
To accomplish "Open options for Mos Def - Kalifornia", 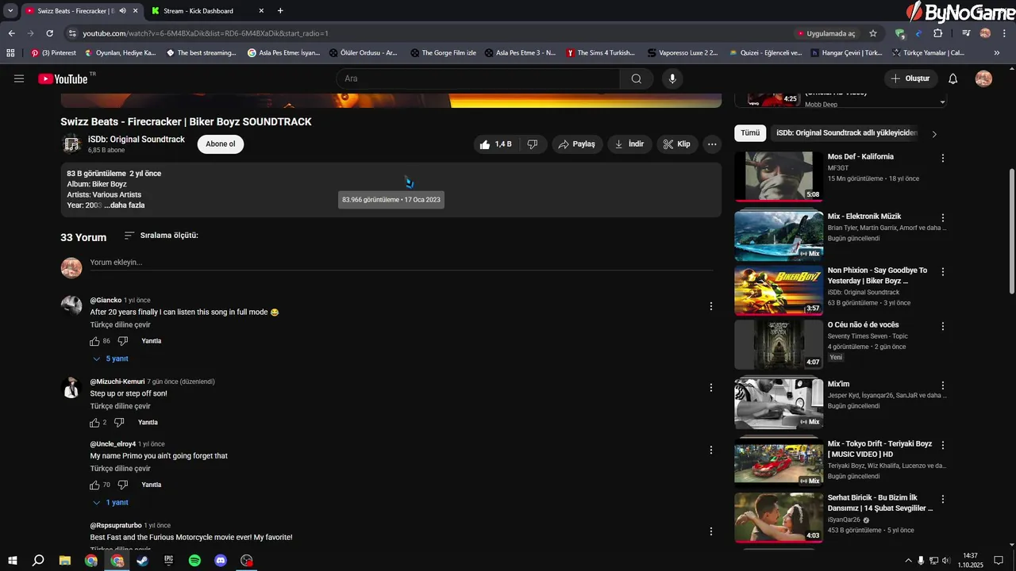I will coord(943,158).
